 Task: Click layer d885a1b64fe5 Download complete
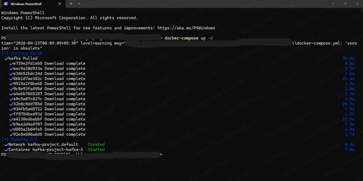(49, 129)
